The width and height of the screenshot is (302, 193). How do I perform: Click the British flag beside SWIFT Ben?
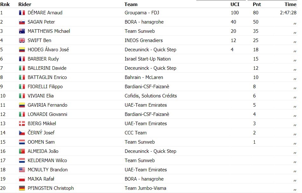[22, 40]
